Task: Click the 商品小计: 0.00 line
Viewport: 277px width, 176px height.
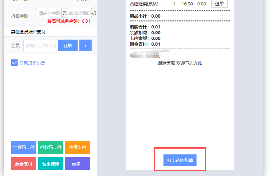Action: click(x=145, y=16)
